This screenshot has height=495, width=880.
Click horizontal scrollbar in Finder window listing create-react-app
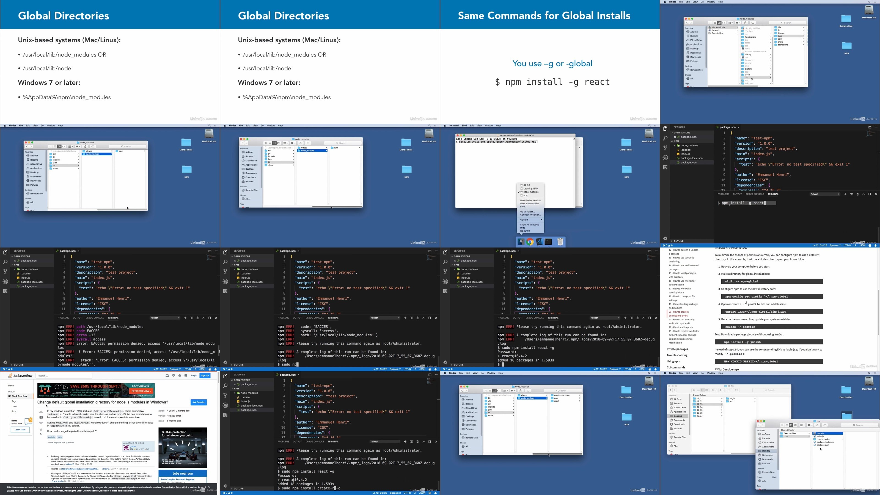(557, 454)
